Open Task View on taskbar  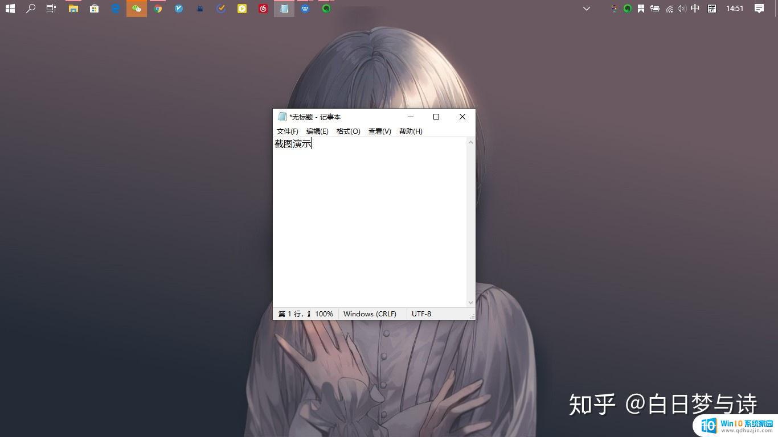51,9
